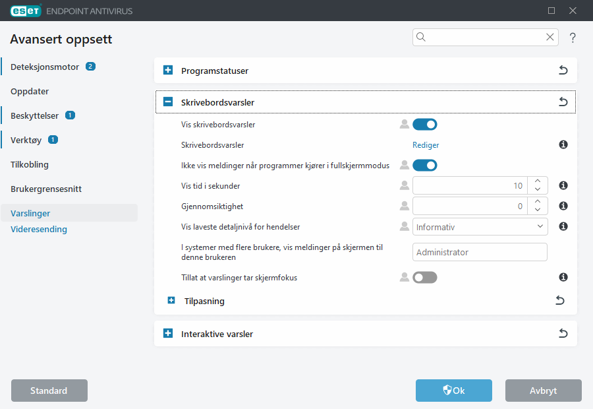Click the Beskyttelser badge showing 1

point(70,115)
